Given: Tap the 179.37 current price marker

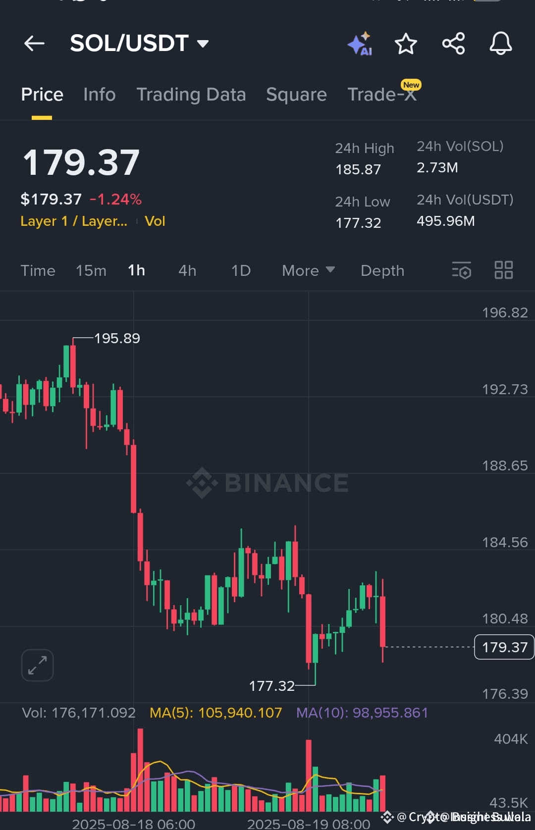Looking at the screenshot, I should (x=504, y=647).
